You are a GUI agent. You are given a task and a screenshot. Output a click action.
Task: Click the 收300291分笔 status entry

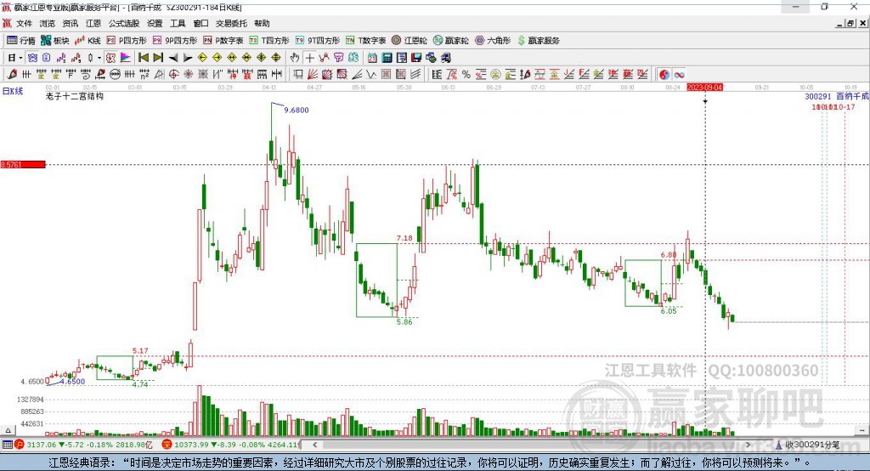807,445
